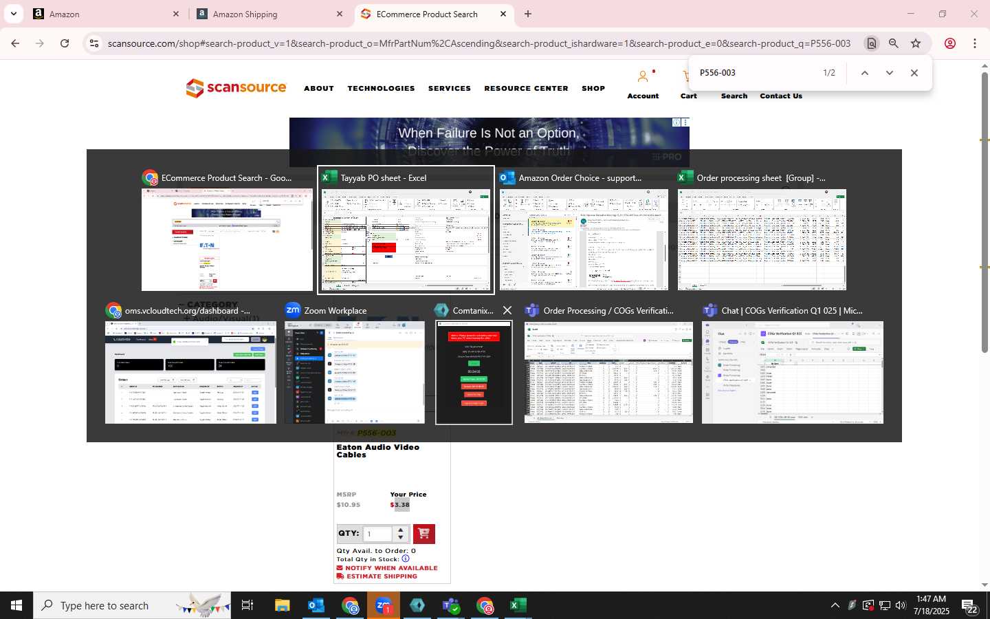Open the notification center icon
Viewport: 990px width, 619px height.
(x=969, y=606)
